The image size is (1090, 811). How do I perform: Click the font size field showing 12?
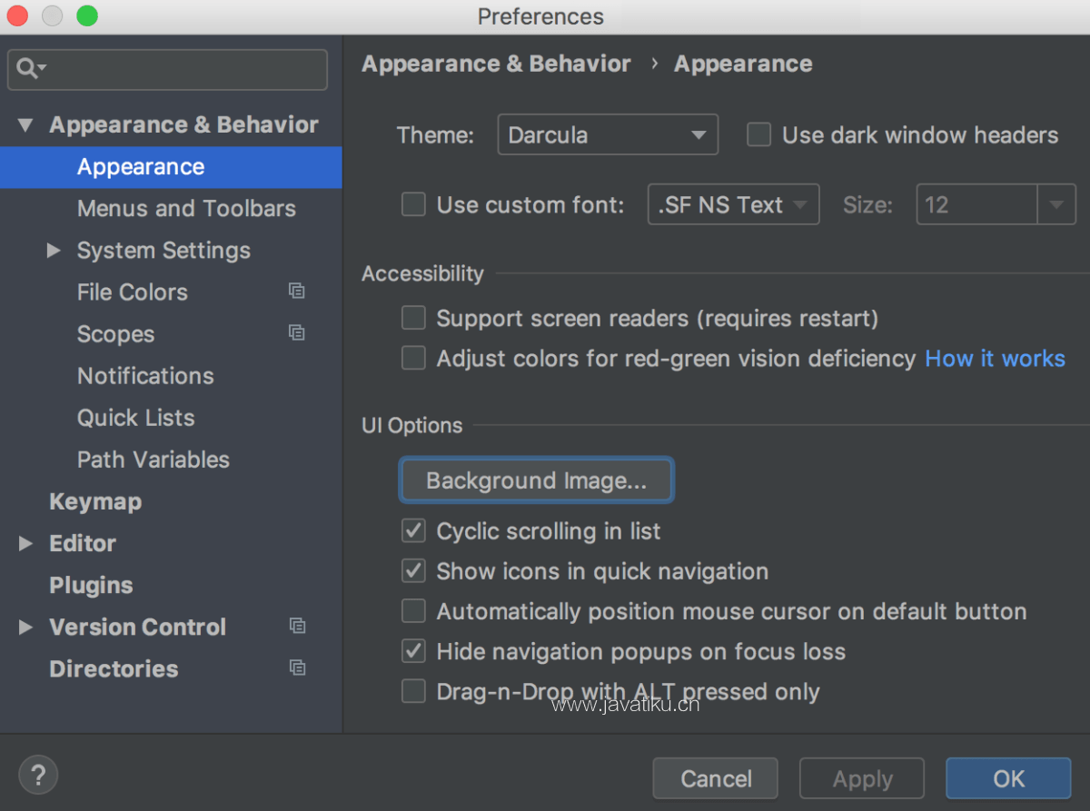[x=977, y=204]
